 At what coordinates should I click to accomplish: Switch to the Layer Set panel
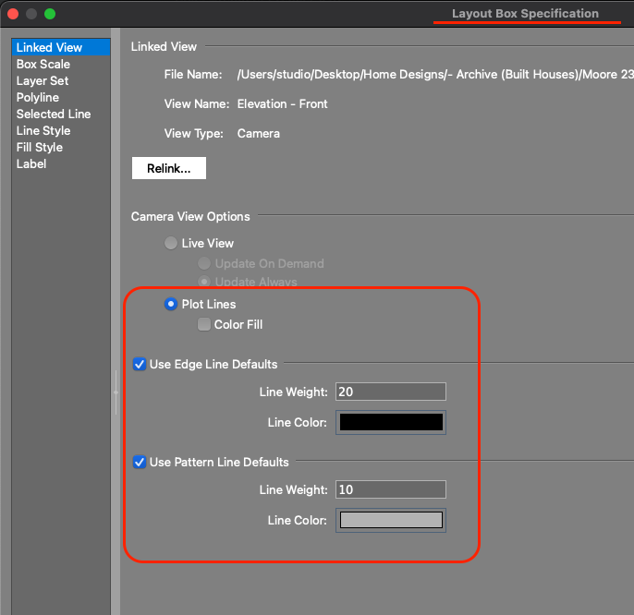pyautogui.click(x=42, y=80)
